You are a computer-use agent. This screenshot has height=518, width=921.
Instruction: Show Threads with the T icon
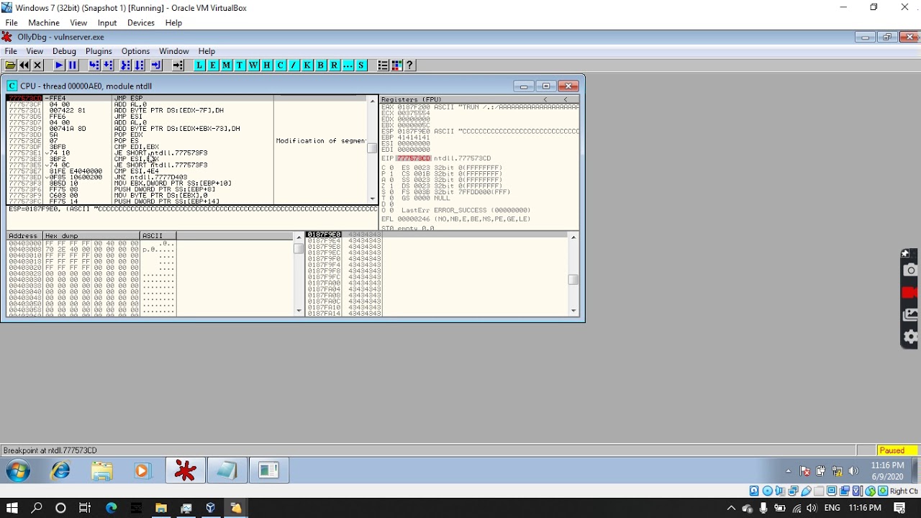coord(240,65)
